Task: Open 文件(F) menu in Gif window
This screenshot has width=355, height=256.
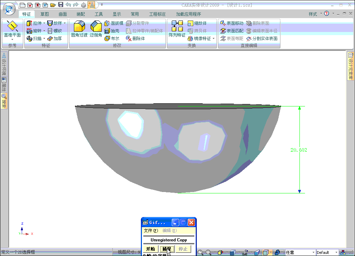Action: click(x=151, y=230)
